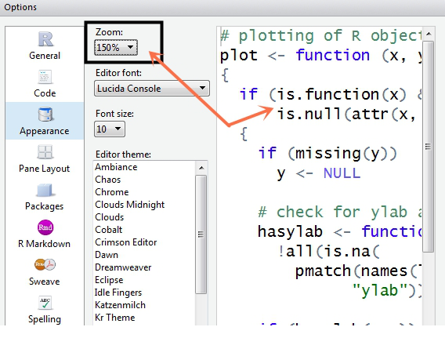Viewport: 445px width, 338px height.
Task: Open the Packages options icon
Action: pos(45,190)
